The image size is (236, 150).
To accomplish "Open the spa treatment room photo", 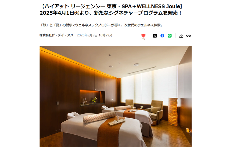I will [116, 97].
